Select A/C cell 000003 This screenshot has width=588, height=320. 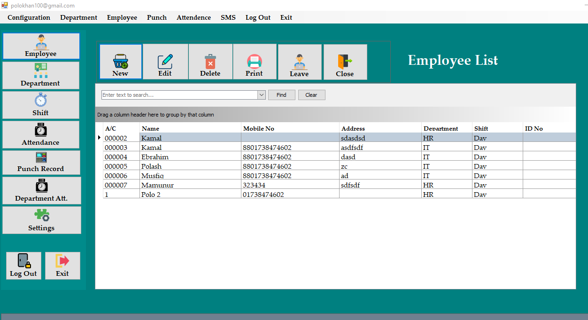click(121, 147)
